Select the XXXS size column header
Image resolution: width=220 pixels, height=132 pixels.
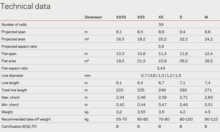[121, 17]
